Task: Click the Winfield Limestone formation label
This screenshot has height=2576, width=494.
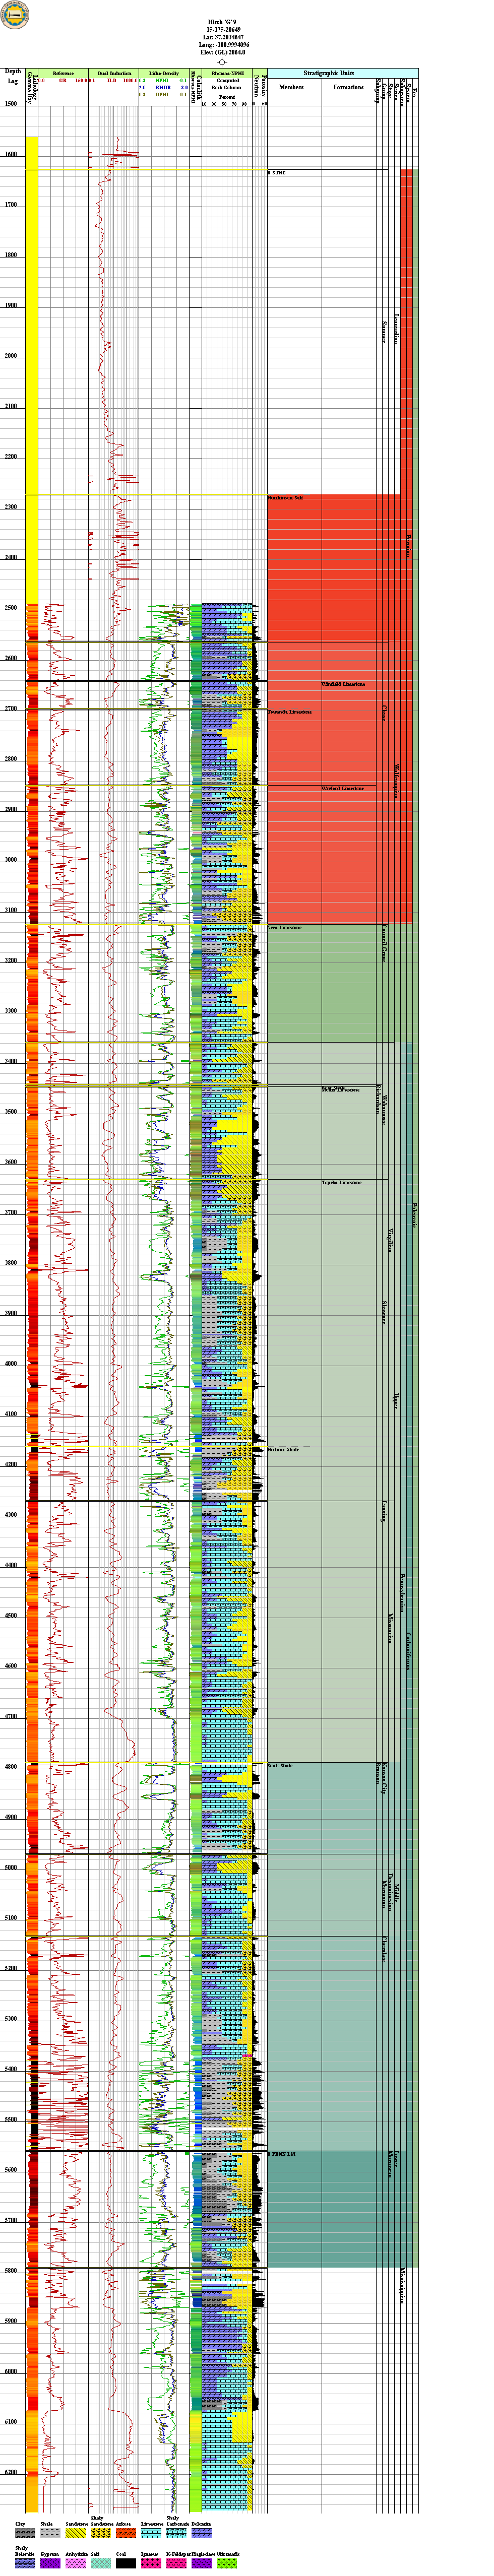Action: coord(343,684)
